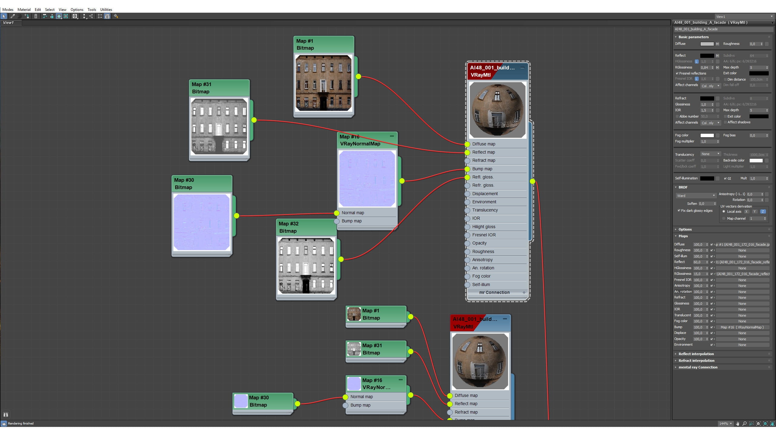Click the Map #31 Bitmap thumbnail preview
Image resolution: width=776 pixels, height=436 pixels.
click(x=219, y=126)
